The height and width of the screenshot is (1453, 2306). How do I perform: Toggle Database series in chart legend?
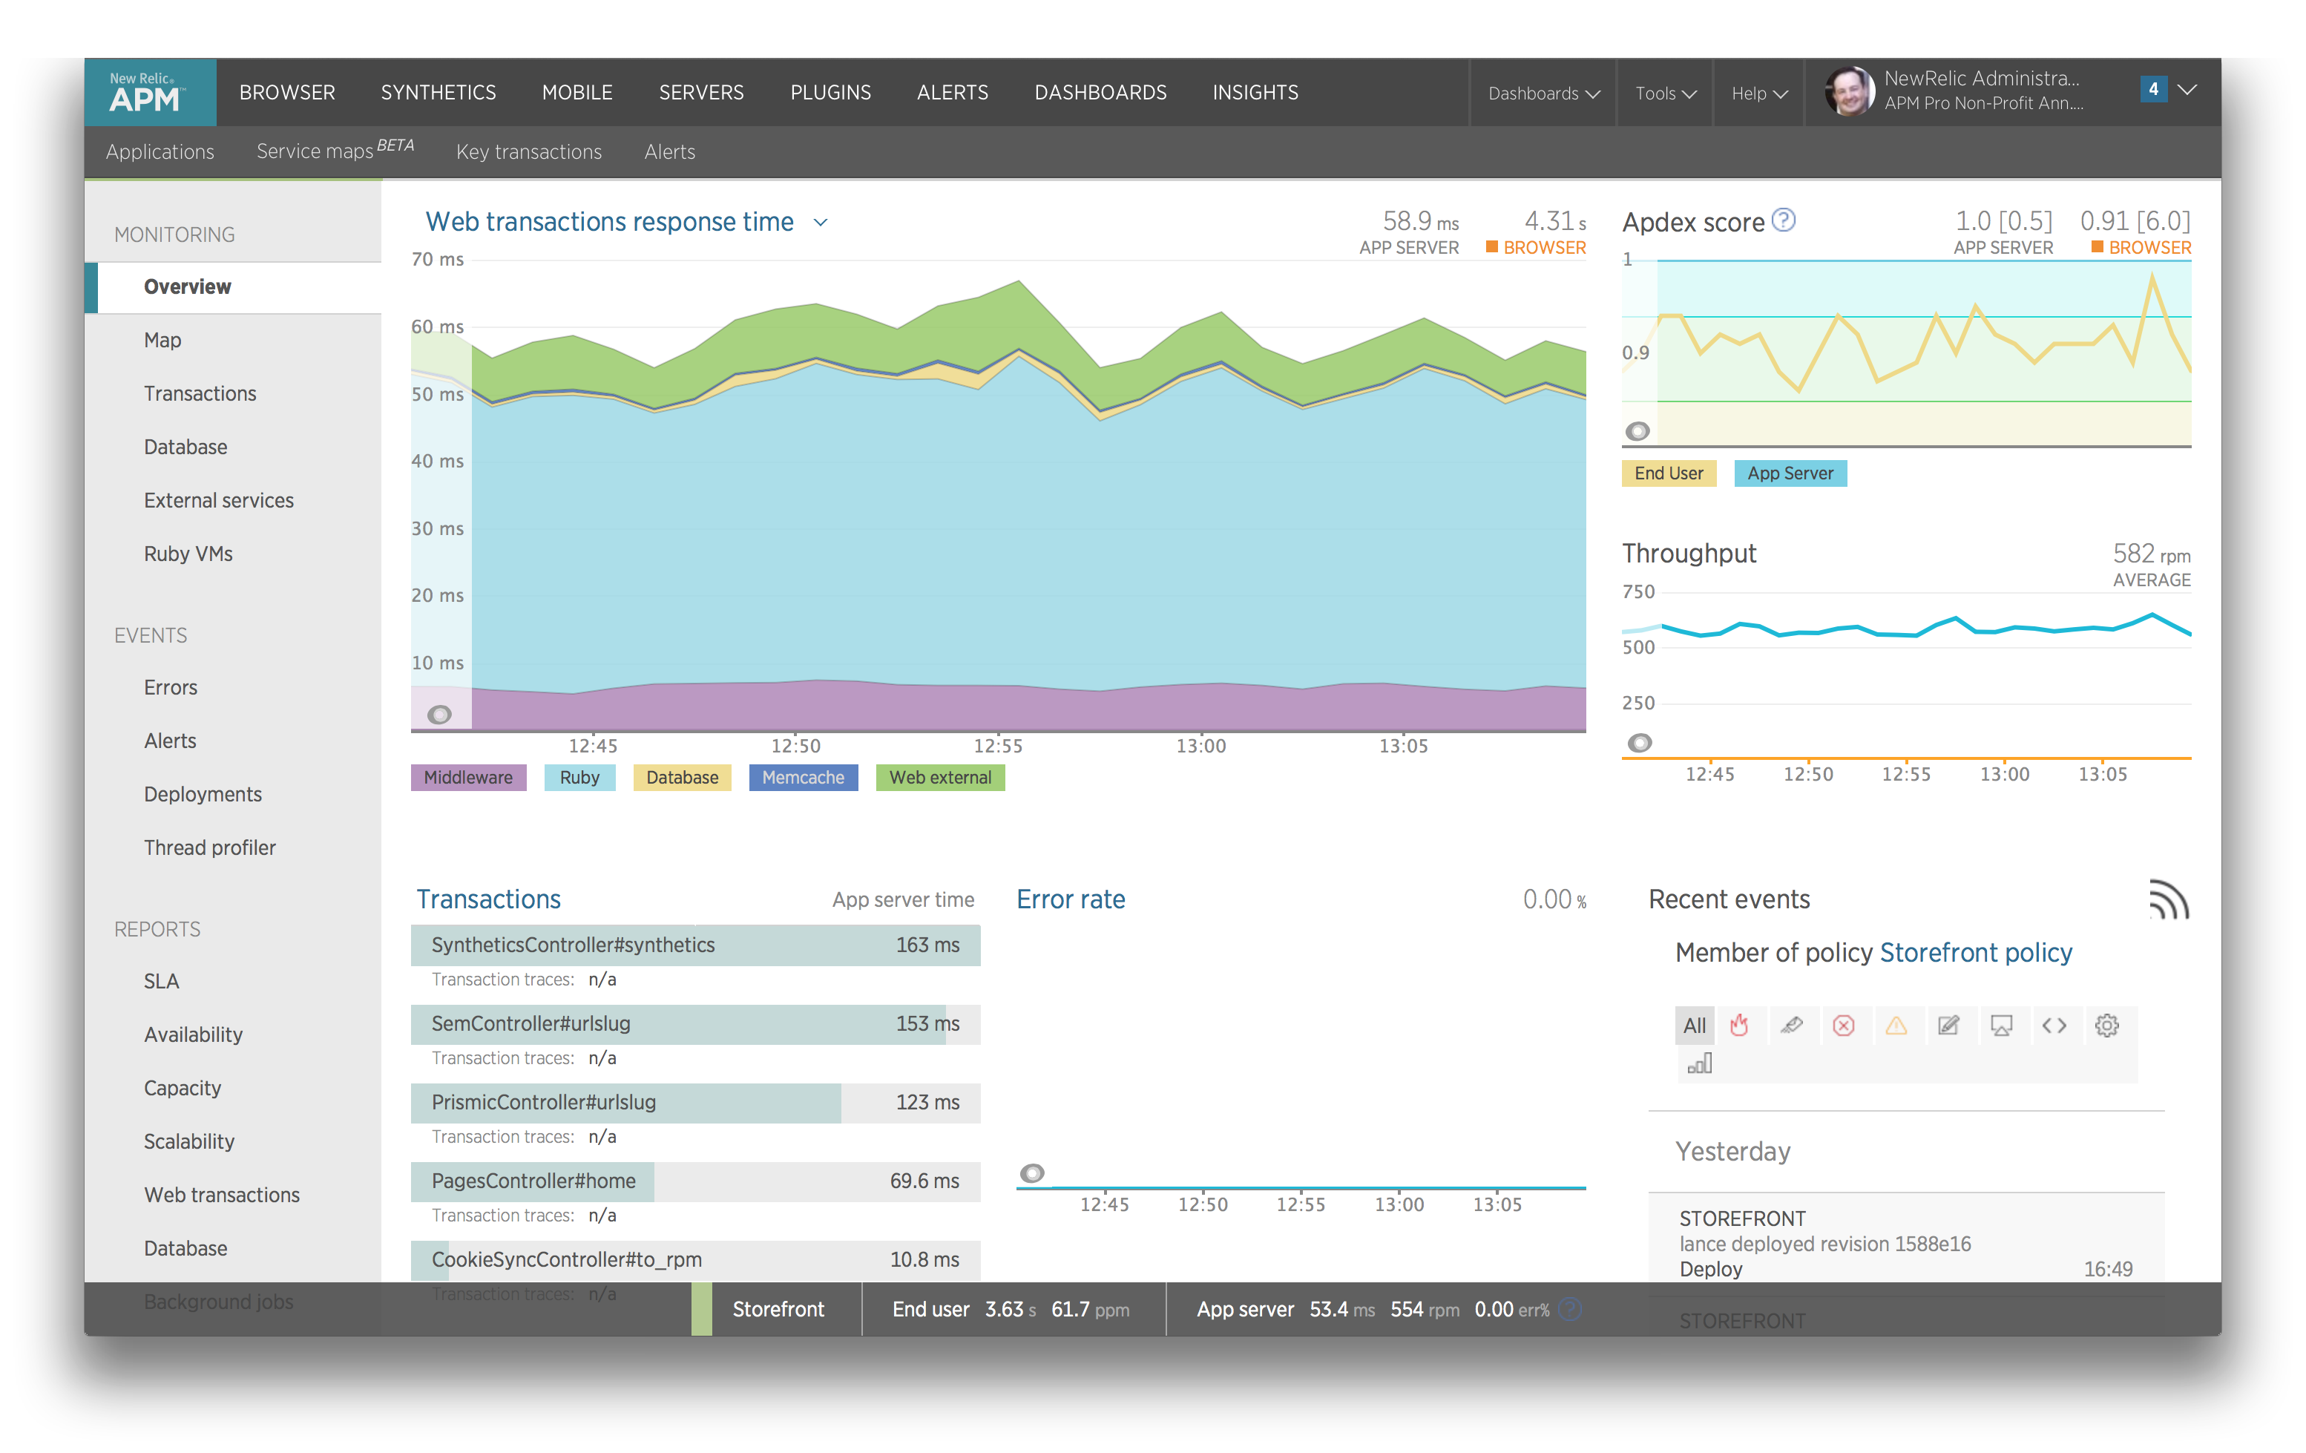coord(682,777)
